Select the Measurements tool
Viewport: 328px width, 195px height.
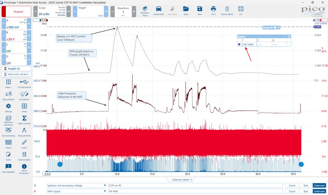[x=24, y=132]
